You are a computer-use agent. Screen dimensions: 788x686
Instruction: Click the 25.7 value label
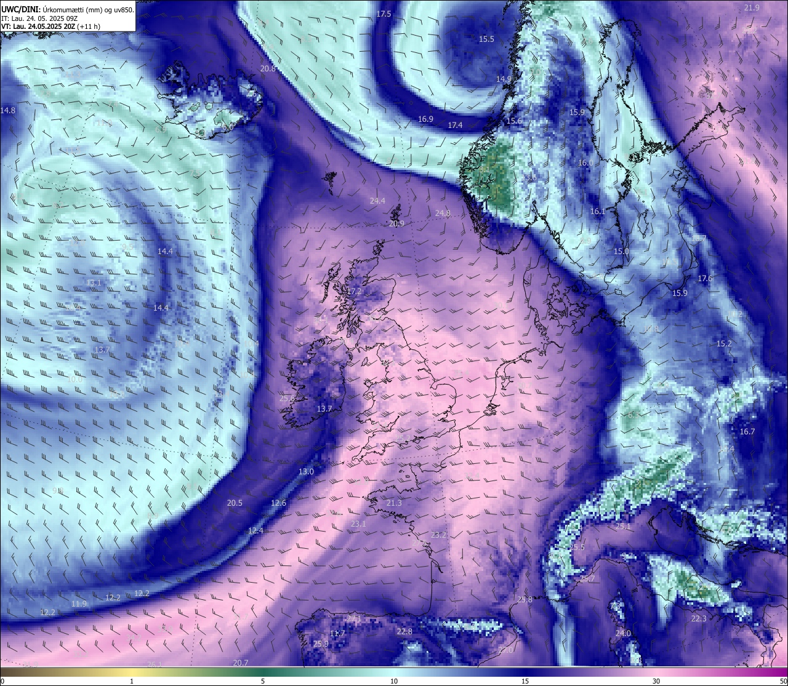point(587,578)
